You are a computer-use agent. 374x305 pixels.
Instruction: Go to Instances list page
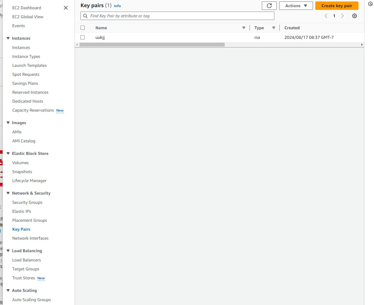click(21, 47)
